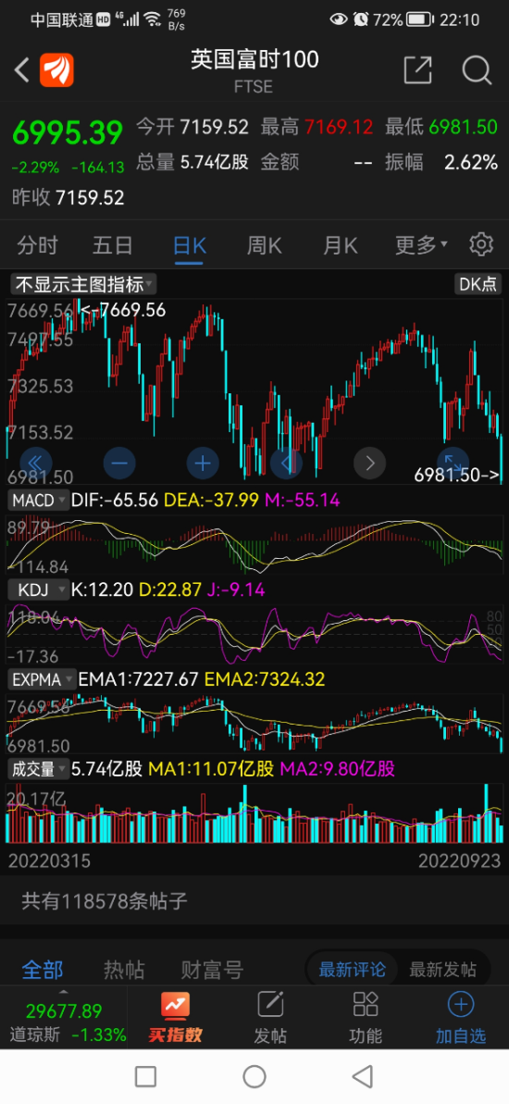The image size is (509, 1104).
Task: Tap Android back triangle button
Action: [x=363, y=1076]
